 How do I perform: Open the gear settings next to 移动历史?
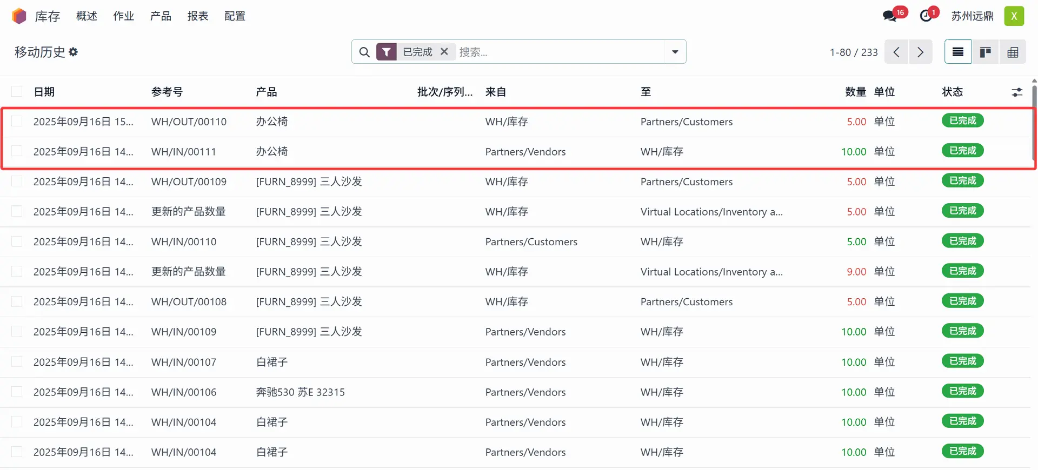coord(74,52)
